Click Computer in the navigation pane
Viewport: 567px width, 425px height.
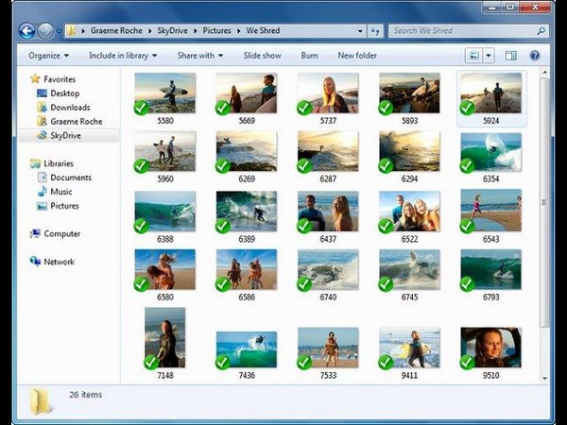click(61, 233)
